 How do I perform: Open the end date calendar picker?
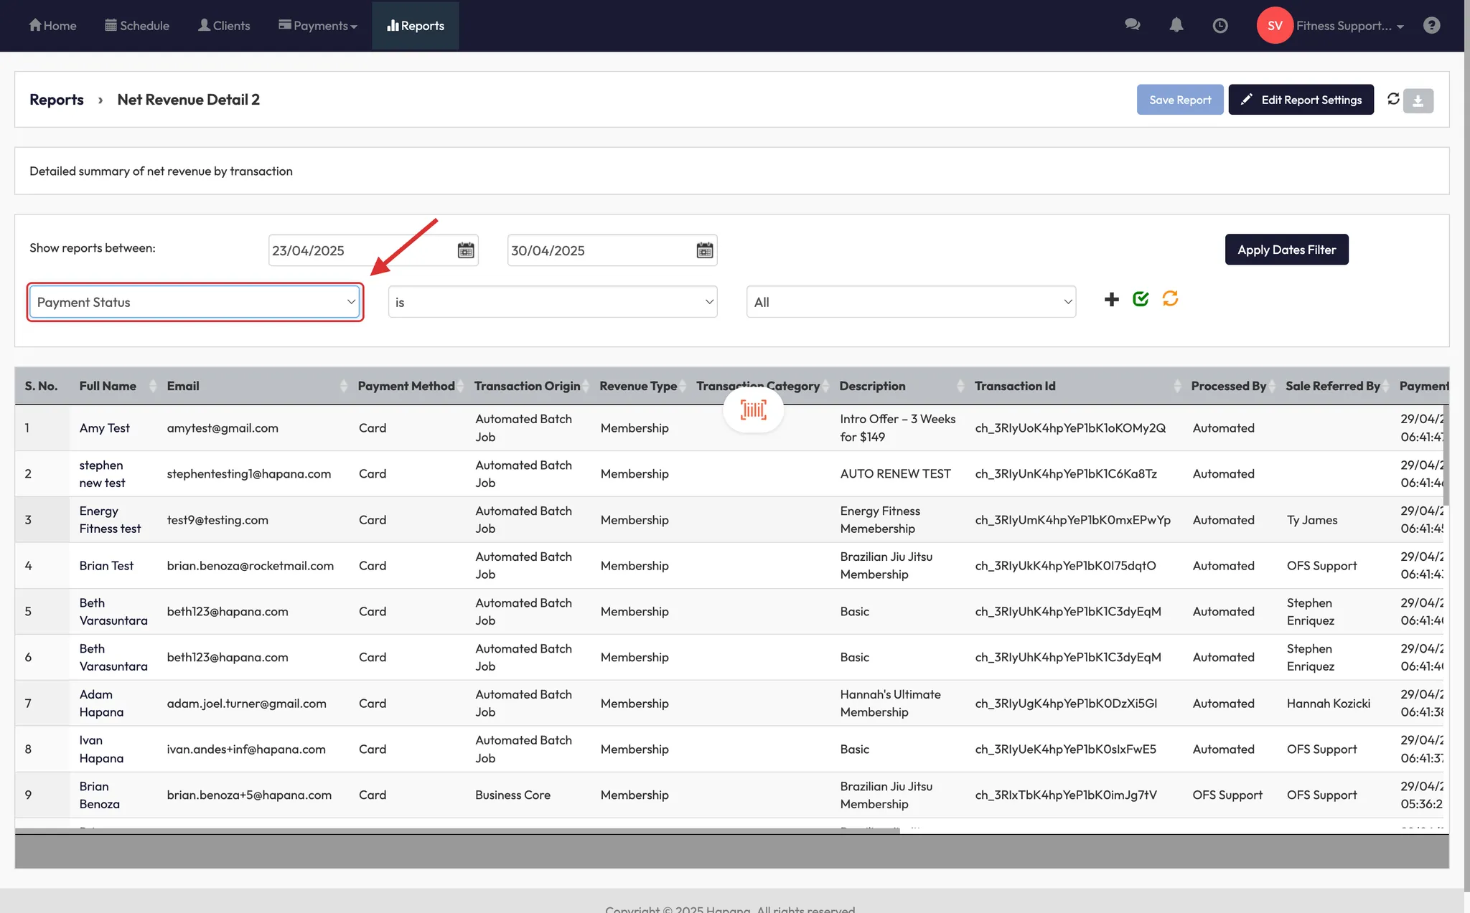coord(705,250)
